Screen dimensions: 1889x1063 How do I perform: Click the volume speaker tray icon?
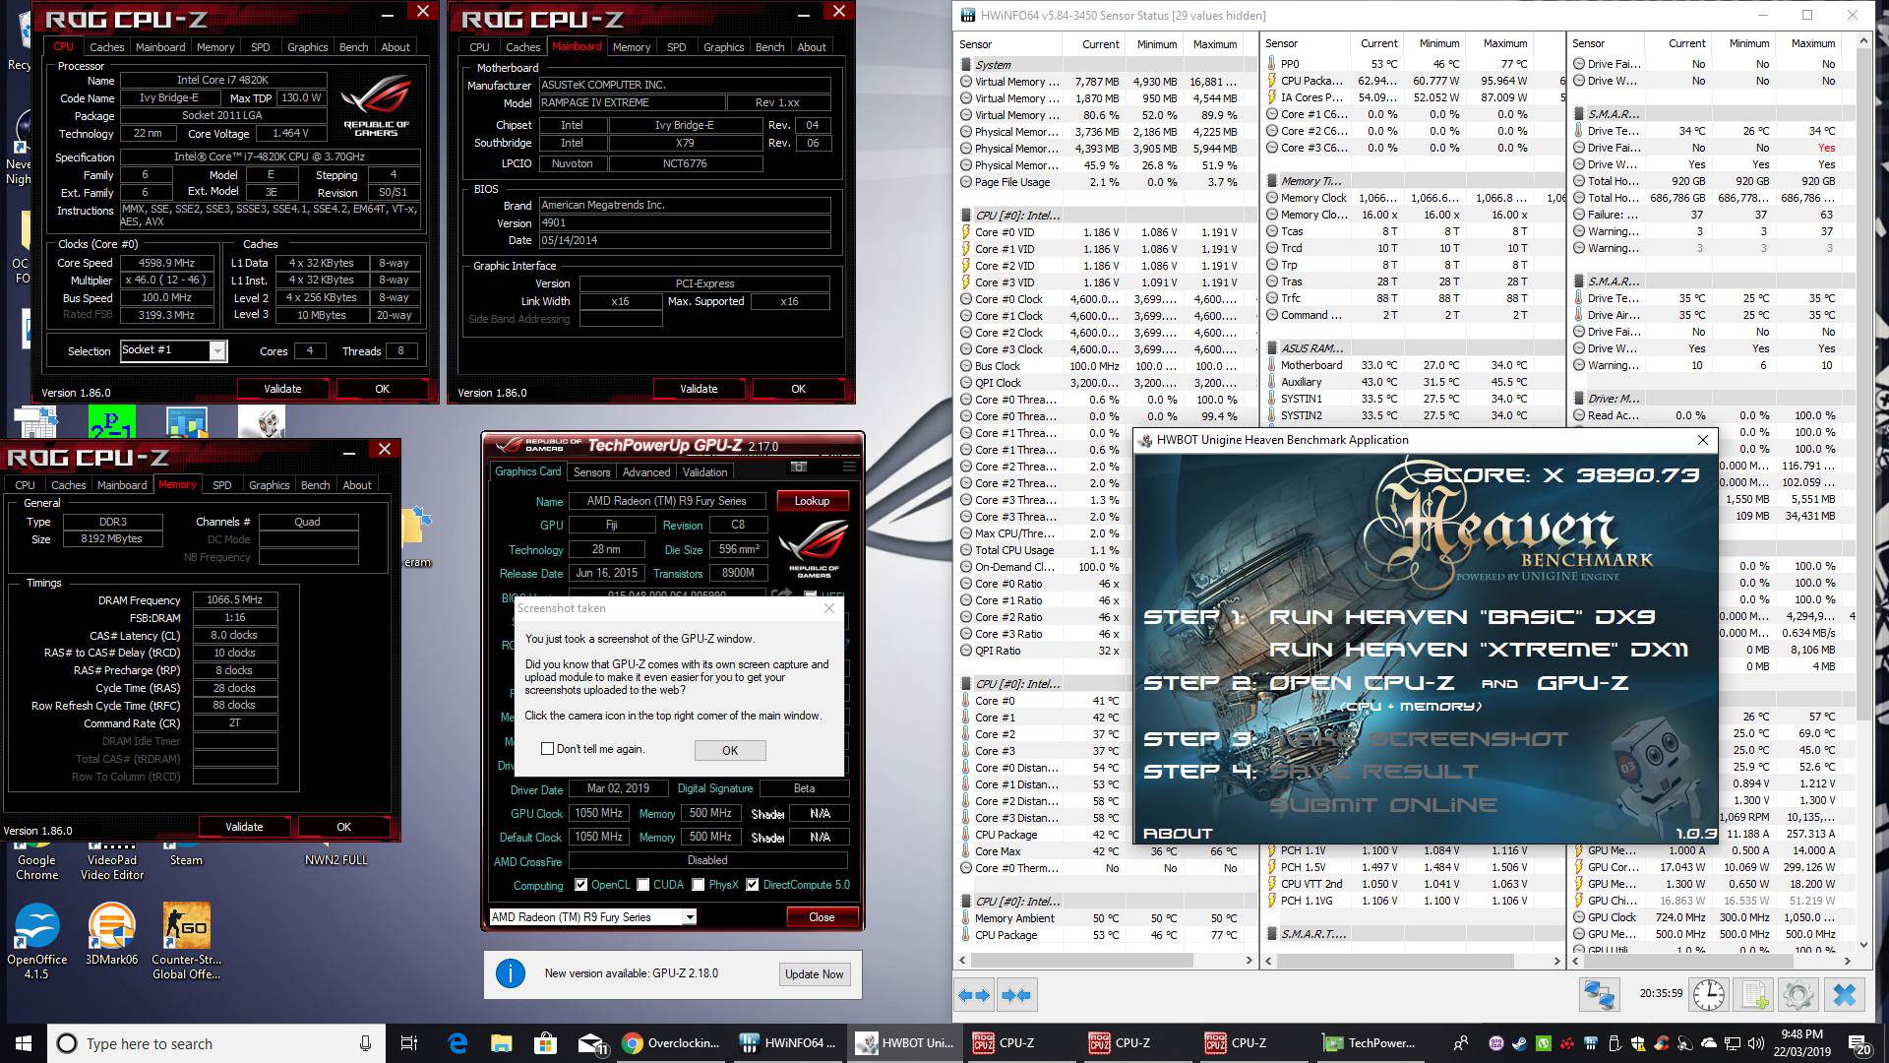coord(1757,1043)
